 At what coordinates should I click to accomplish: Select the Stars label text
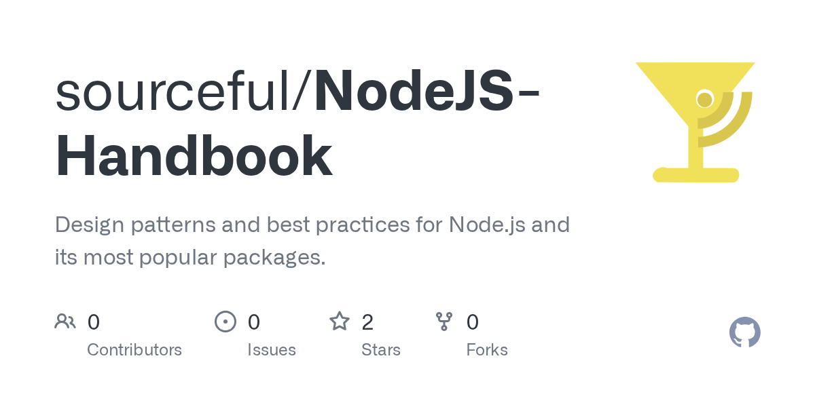(381, 350)
